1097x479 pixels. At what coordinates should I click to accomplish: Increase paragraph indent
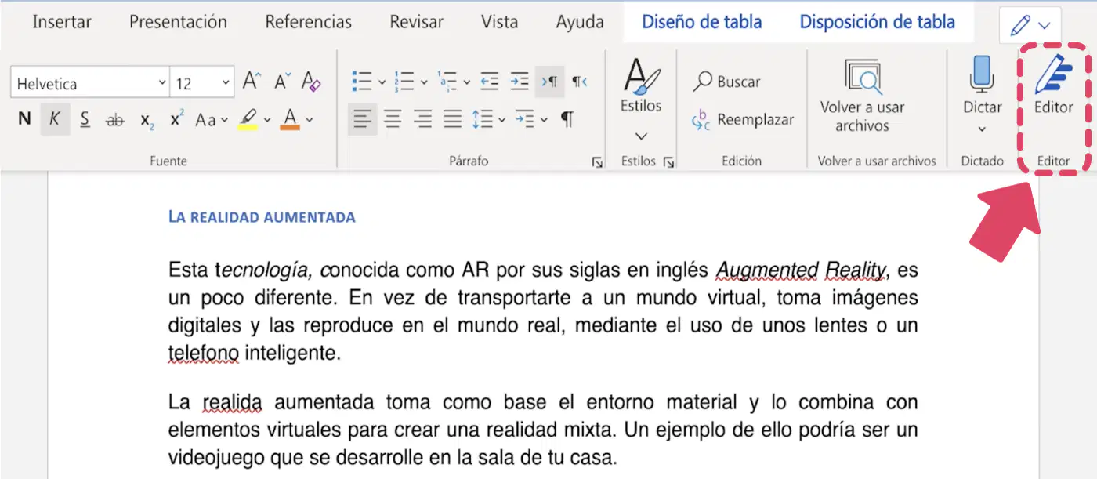(x=520, y=81)
